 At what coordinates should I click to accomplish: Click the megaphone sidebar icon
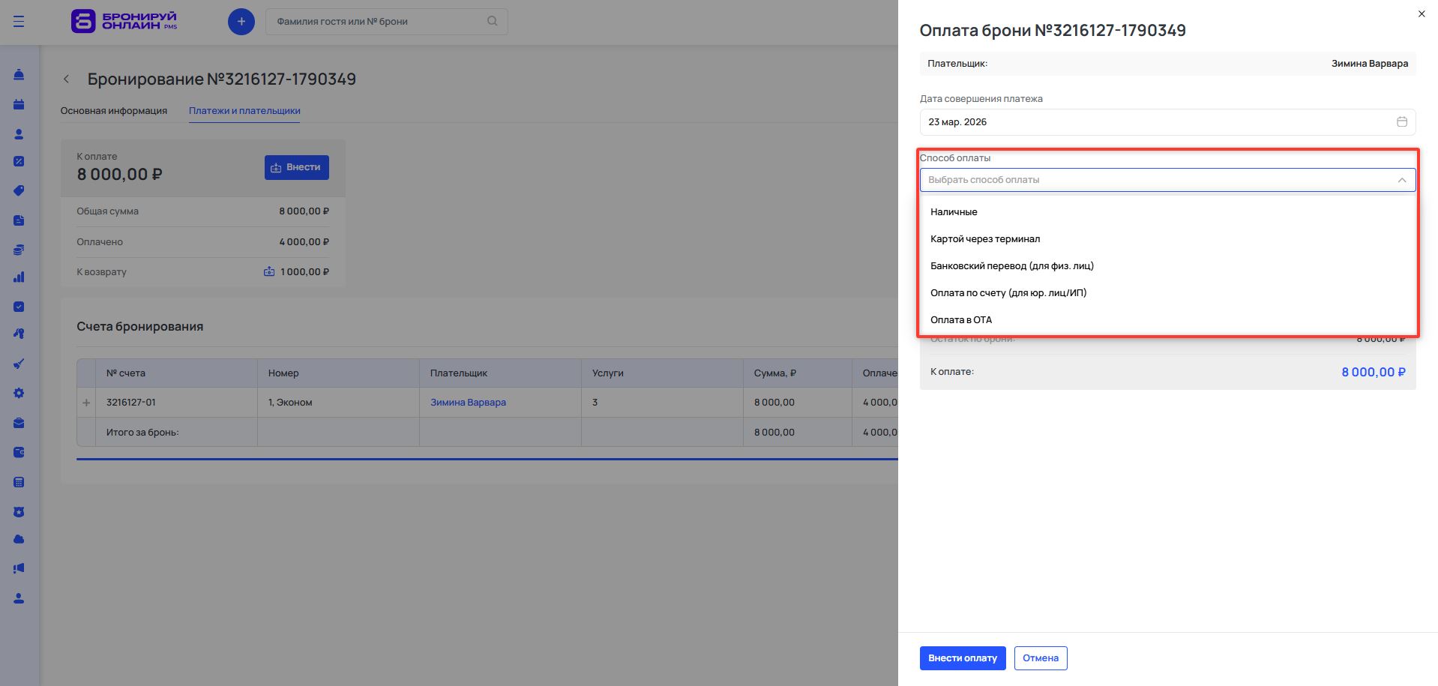tap(19, 568)
